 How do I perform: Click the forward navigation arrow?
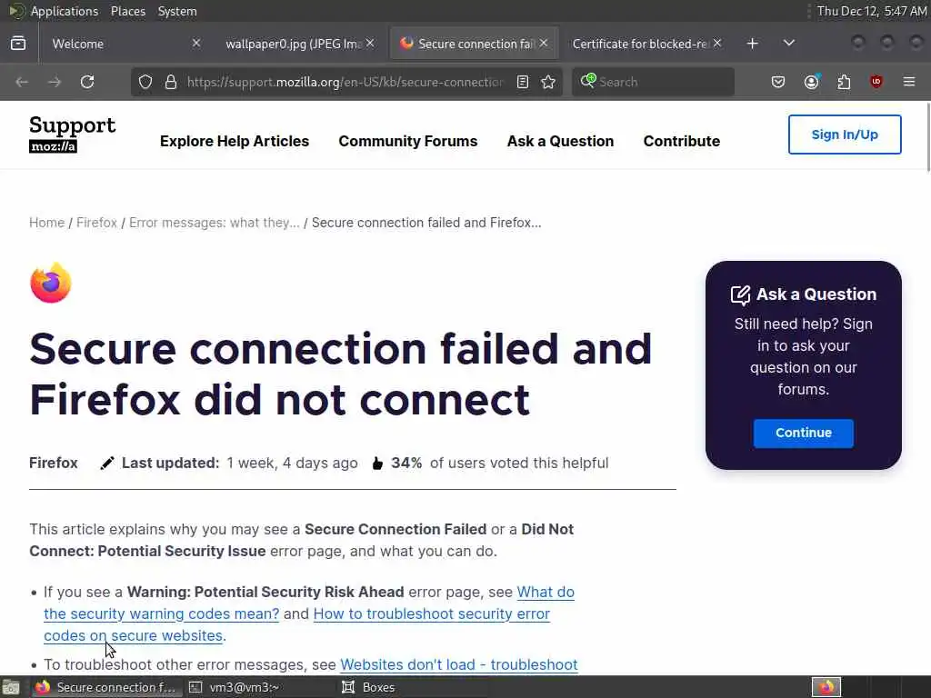point(55,82)
